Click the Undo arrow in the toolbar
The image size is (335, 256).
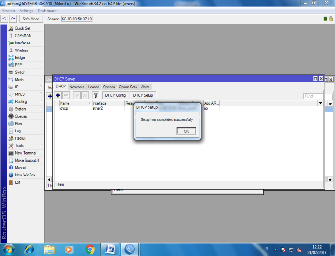pos(4,19)
